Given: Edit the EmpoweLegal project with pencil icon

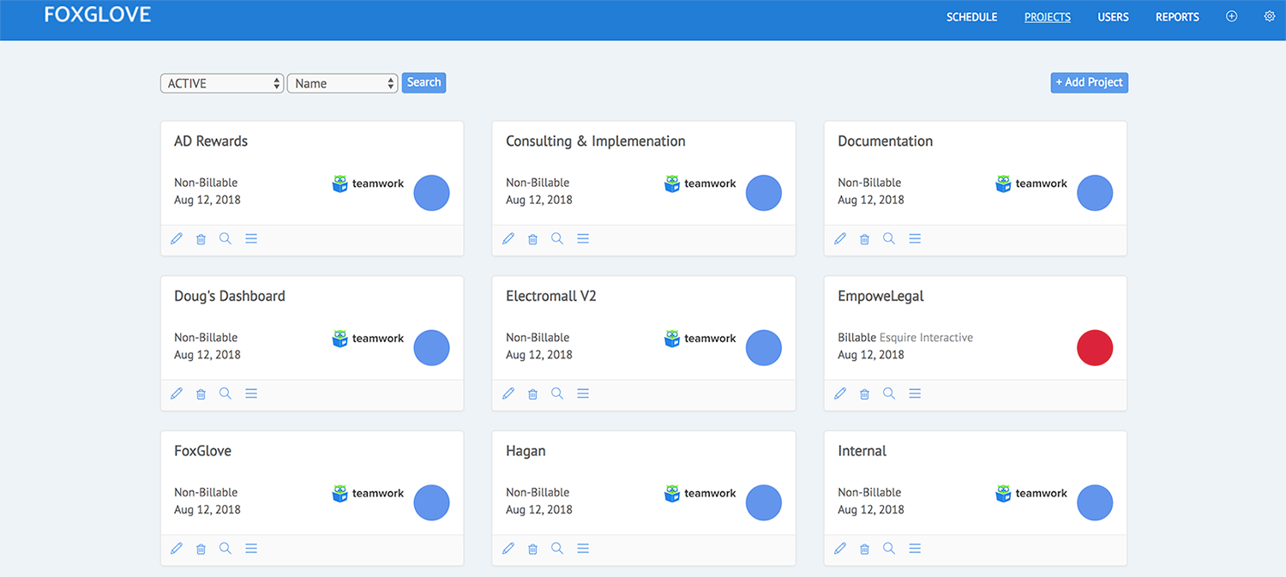Looking at the screenshot, I should tap(840, 394).
